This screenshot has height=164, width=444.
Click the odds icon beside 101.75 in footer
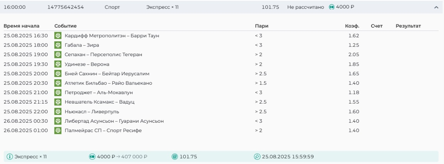point(175,157)
